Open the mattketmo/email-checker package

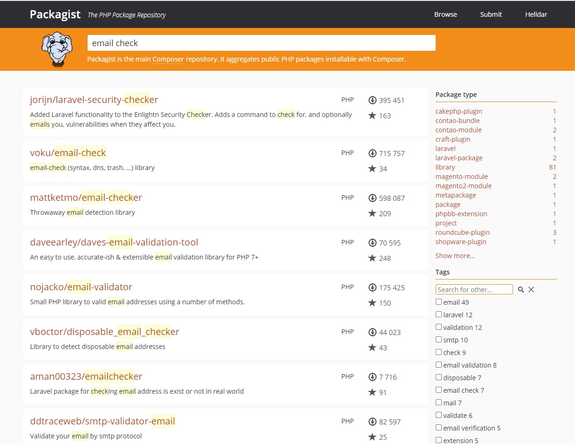point(86,198)
